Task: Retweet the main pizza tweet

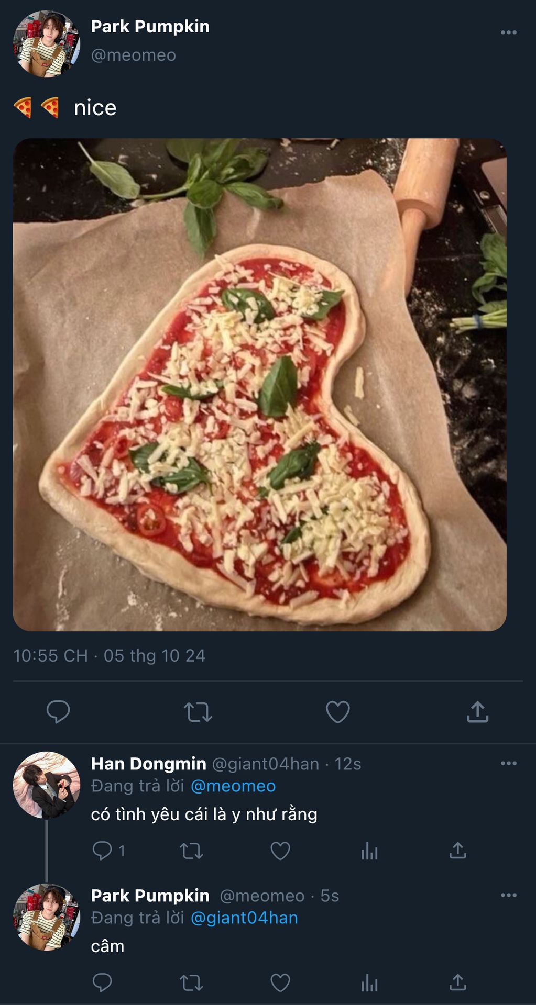Action: point(198,712)
